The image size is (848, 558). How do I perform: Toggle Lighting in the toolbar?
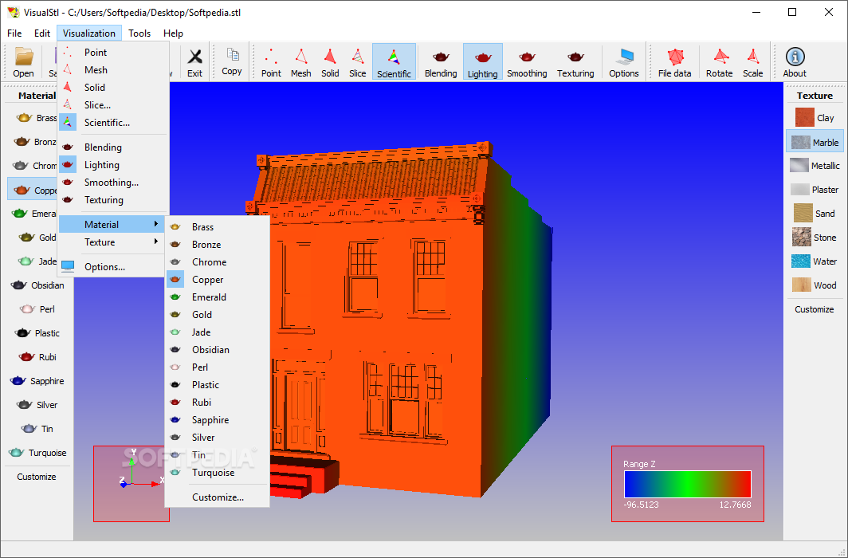tap(482, 61)
